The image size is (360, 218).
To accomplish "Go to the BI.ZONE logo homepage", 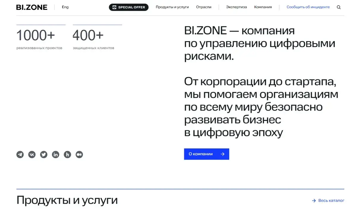I will click(x=32, y=7).
